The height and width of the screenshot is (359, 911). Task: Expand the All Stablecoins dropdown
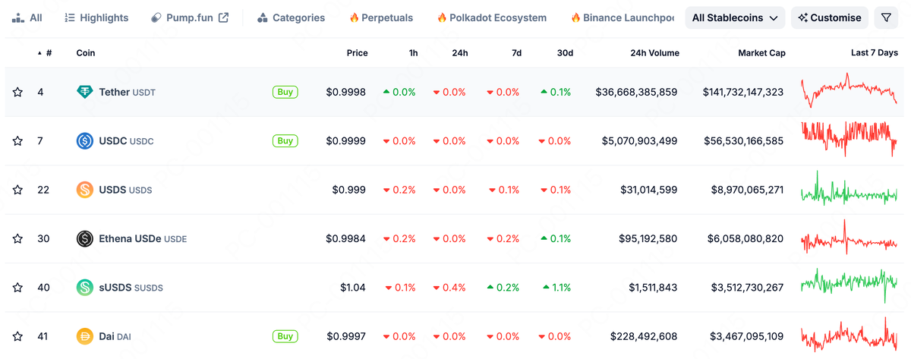[x=735, y=17]
